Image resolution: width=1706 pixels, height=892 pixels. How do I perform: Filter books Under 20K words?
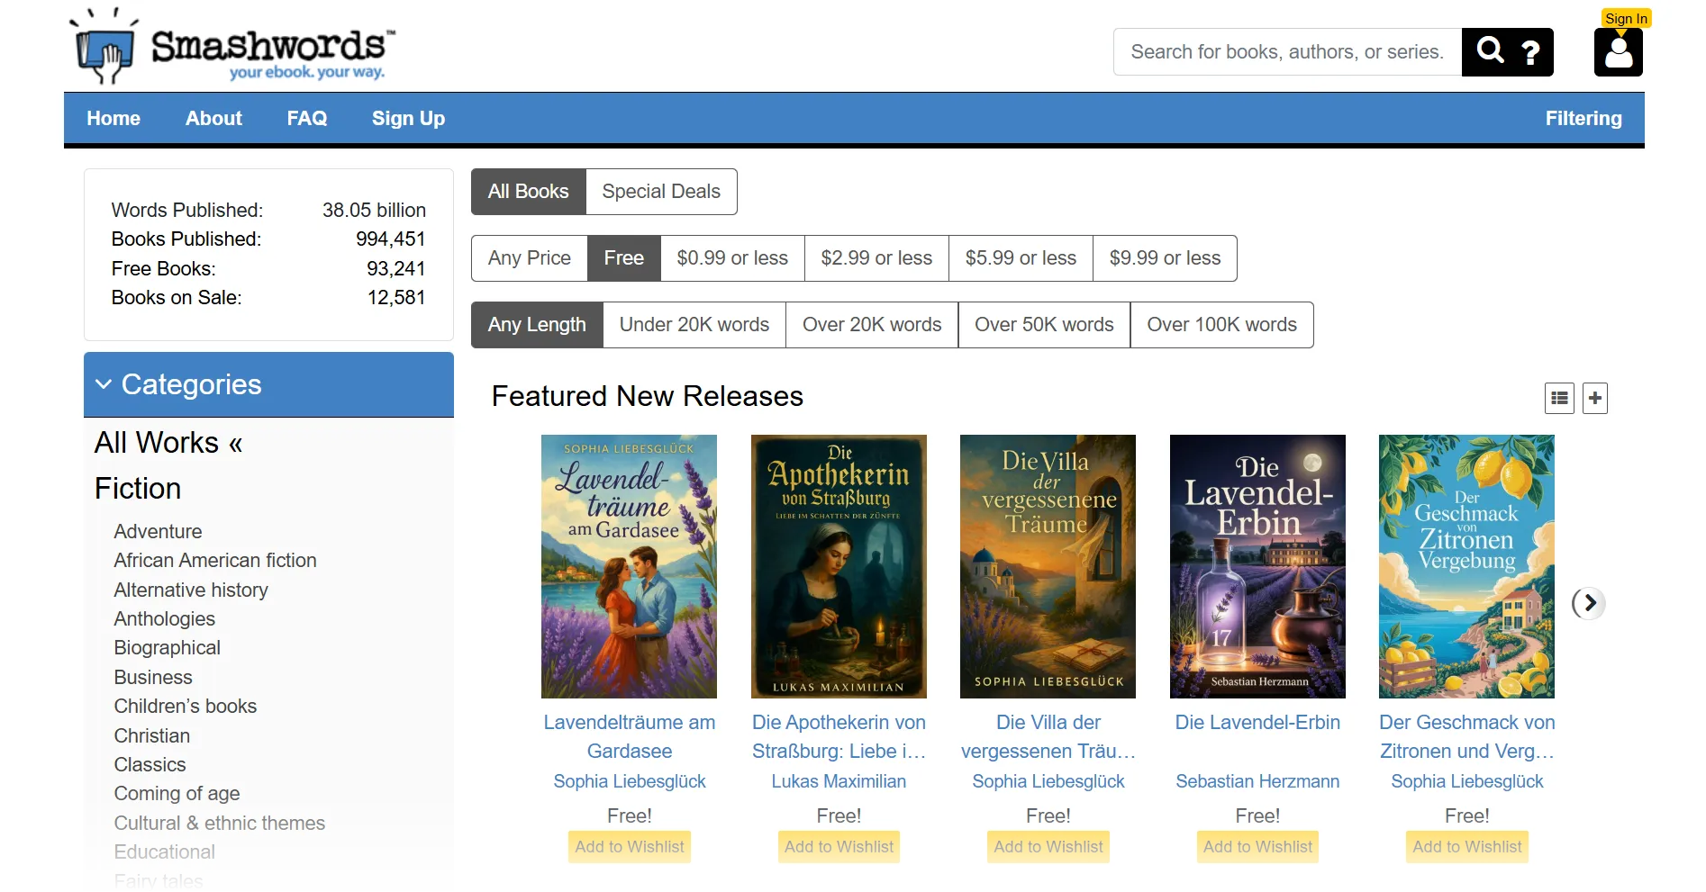694,324
